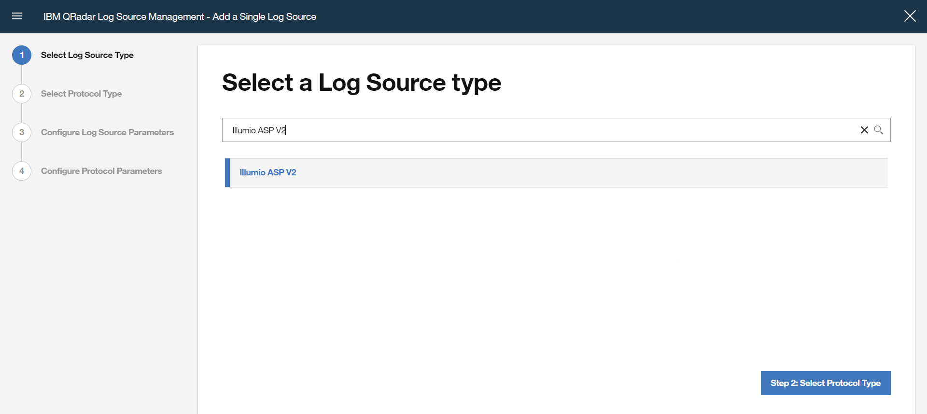Click the step 1 number circle
Screen dimensions: 927x414
tap(22, 55)
